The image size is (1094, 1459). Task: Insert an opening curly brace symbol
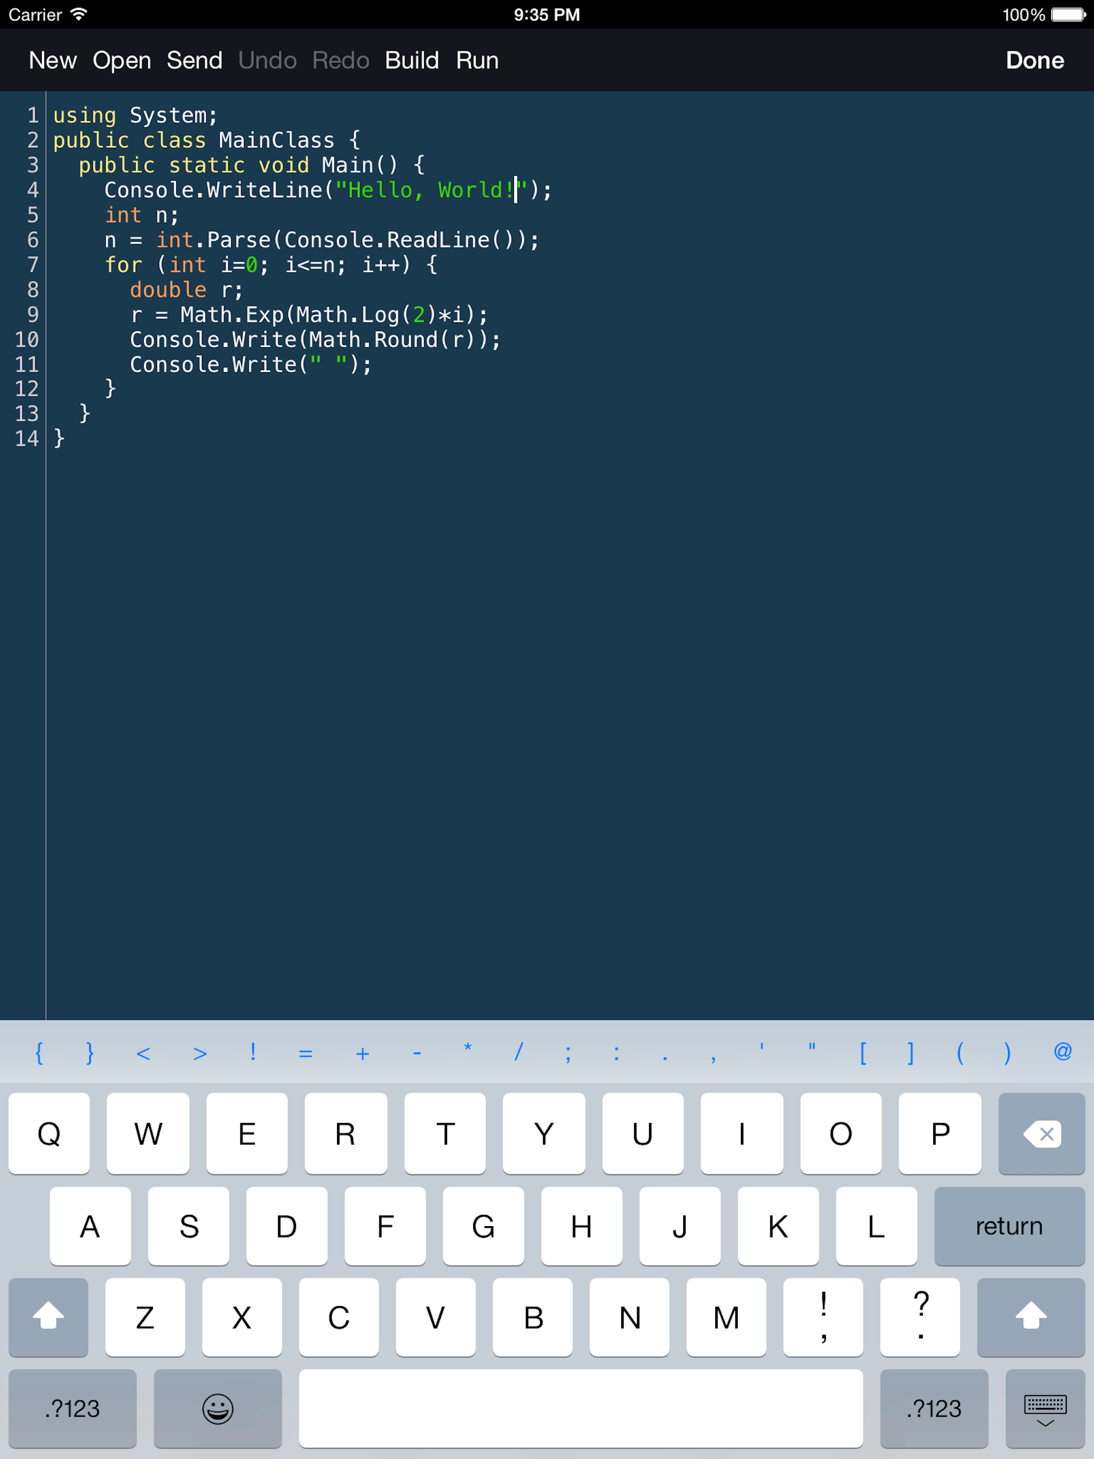pos(39,1053)
